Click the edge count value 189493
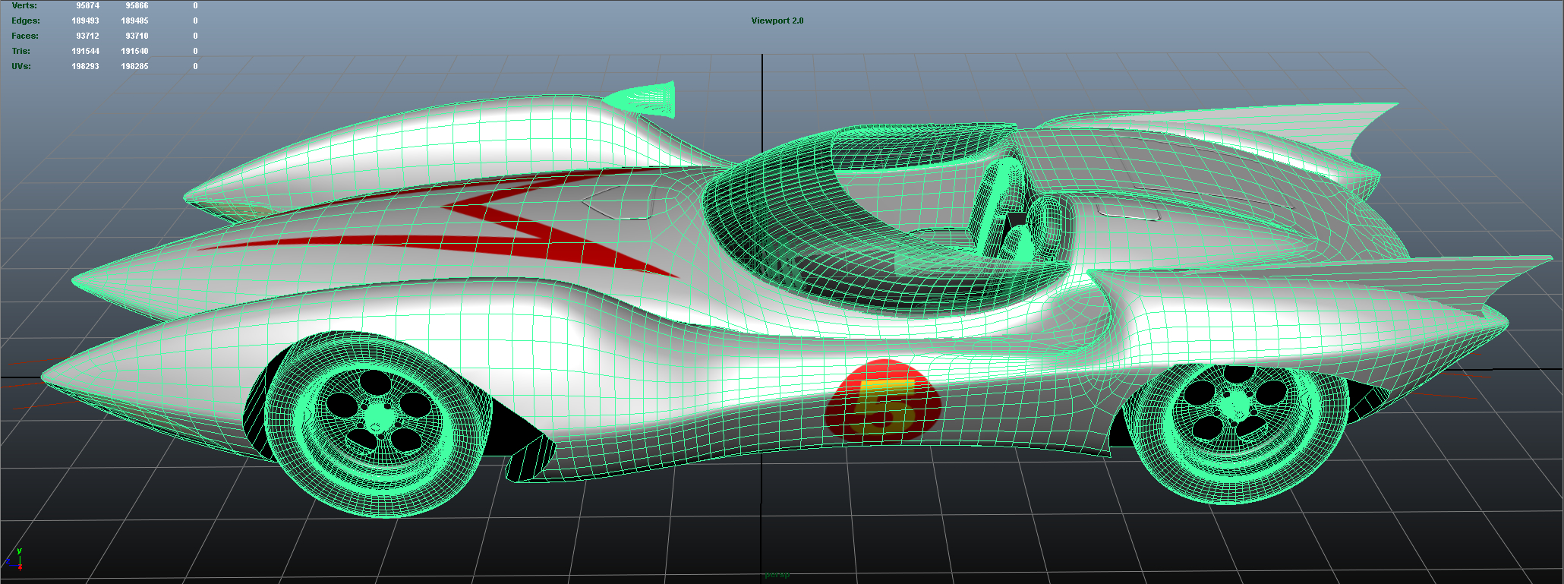Screen dimensions: 1564x584 point(85,21)
